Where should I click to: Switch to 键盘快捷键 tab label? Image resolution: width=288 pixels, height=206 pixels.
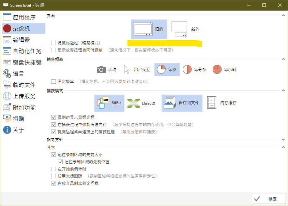tap(27, 62)
